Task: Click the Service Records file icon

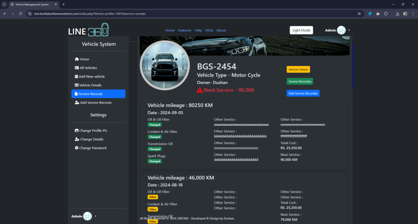Action: coord(76,94)
